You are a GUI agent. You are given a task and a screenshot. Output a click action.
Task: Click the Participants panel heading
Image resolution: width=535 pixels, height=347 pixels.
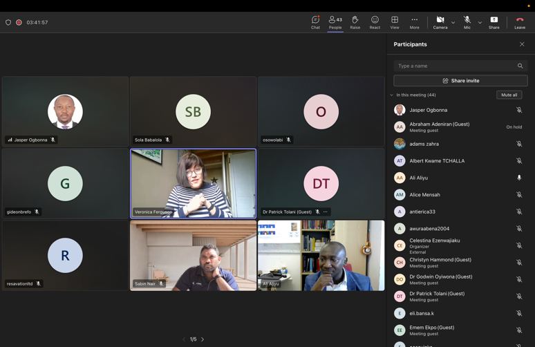click(410, 44)
